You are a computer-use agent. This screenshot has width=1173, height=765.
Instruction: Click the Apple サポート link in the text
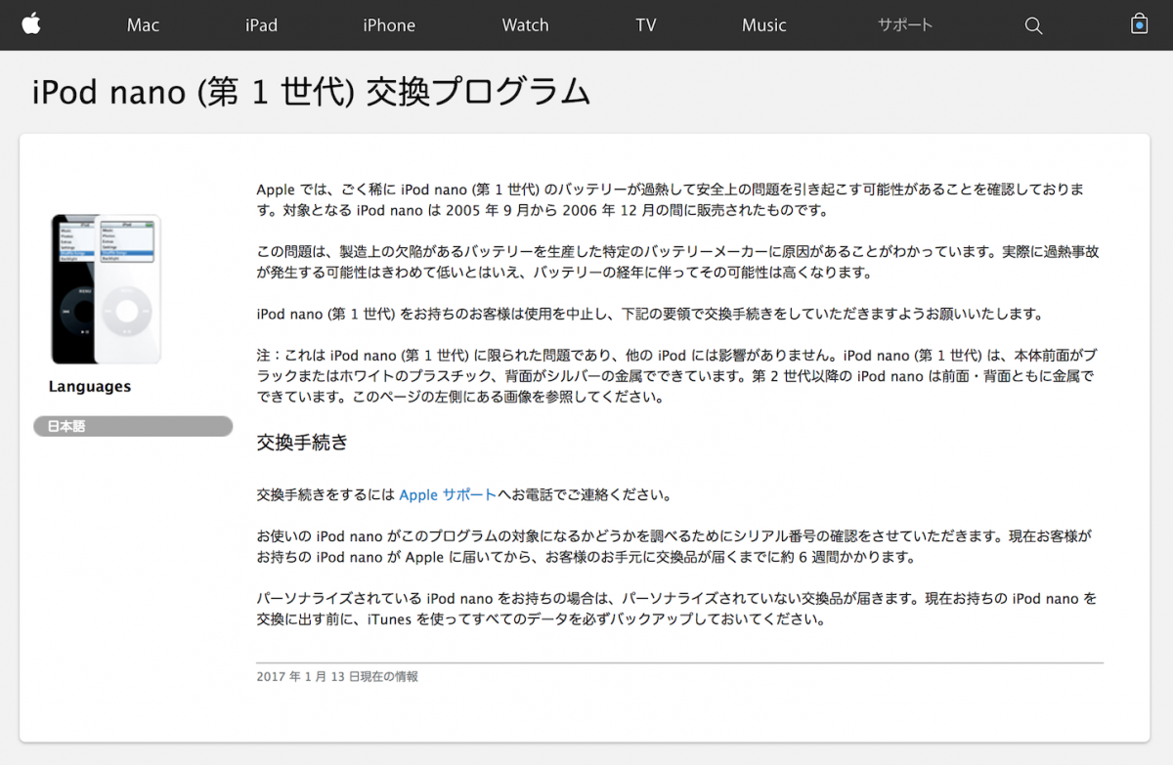click(447, 494)
